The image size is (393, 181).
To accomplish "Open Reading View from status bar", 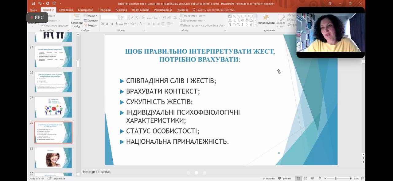I will (x=313, y=179).
